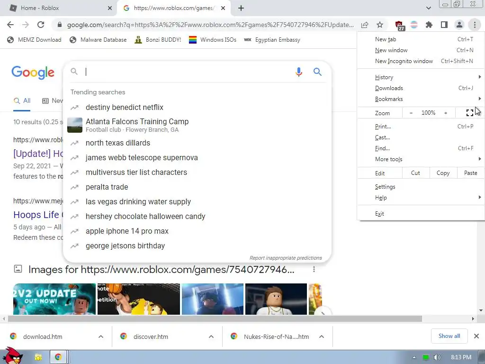The height and width of the screenshot is (364, 485).
Task: Click Cut in the Edit row
Action: pyautogui.click(x=415, y=173)
